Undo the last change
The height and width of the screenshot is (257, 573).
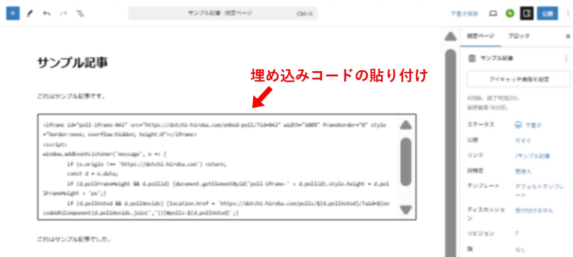point(47,14)
